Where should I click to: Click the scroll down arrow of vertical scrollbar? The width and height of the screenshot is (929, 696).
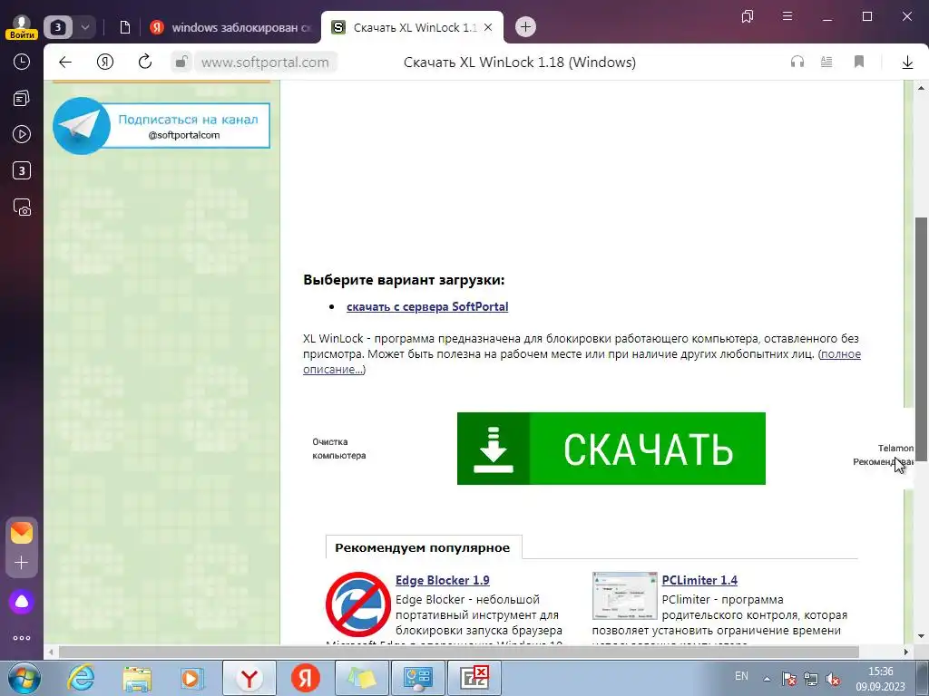[x=922, y=636]
